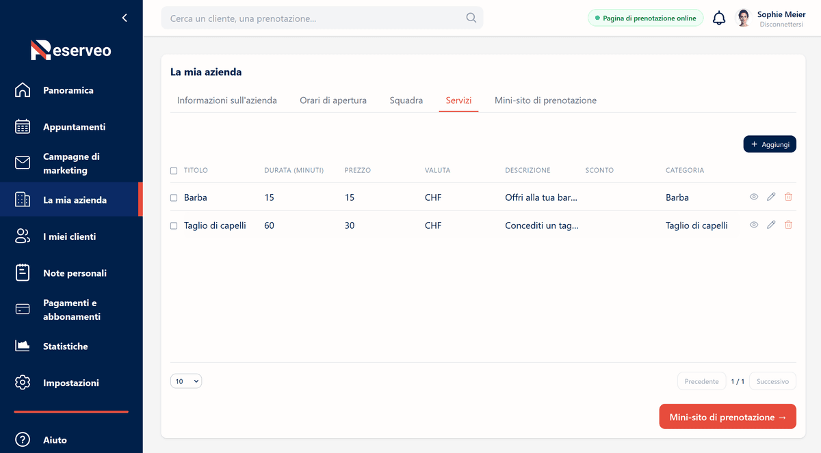Check the Taglio di capelli row checkbox
Image resolution: width=821 pixels, height=453 pixels.
click(x=174, y=225)
